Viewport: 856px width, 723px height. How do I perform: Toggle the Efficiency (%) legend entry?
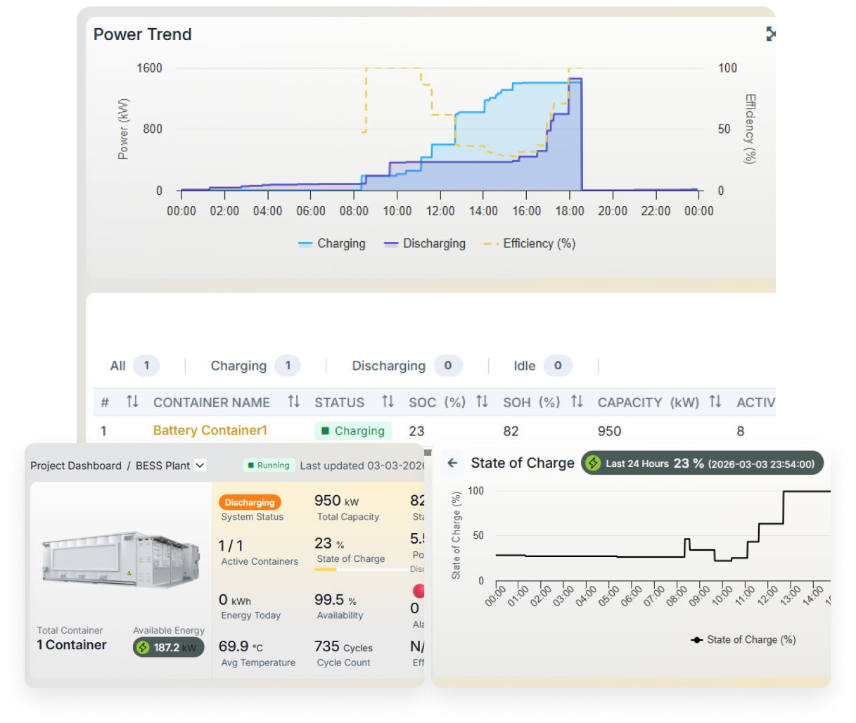[x=529, y=243]
